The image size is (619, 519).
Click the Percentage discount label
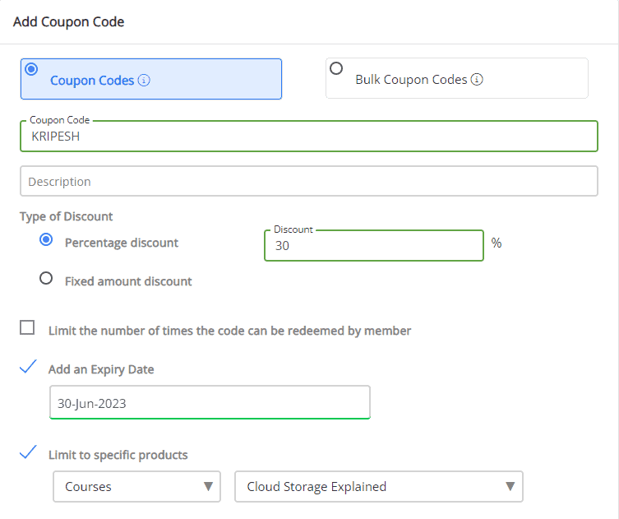point(122,243)
